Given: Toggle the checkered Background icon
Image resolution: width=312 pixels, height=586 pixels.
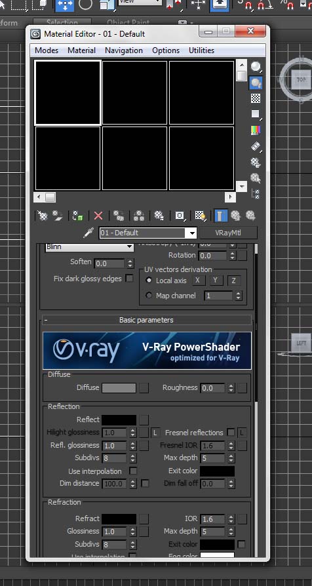Looking at the screenshot, I should coord(256,98).
